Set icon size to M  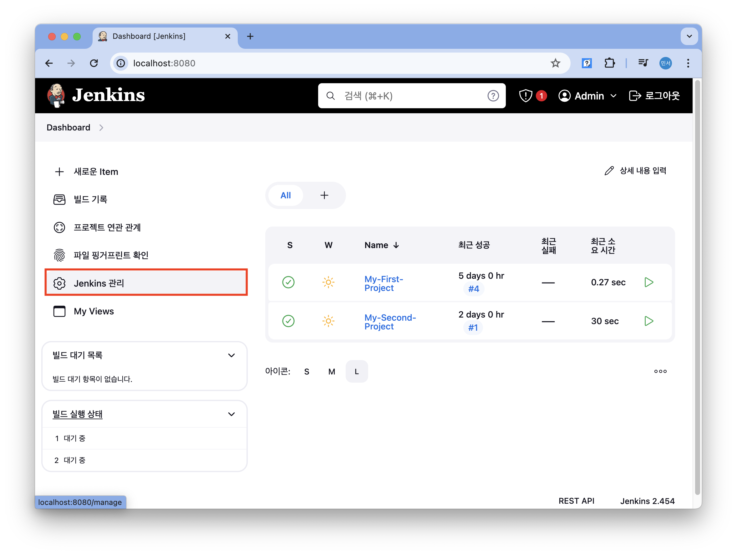pyautogui.click(x=332, y=371)
